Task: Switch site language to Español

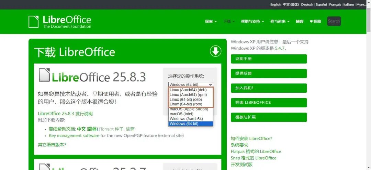Action: tap(321, 4)
